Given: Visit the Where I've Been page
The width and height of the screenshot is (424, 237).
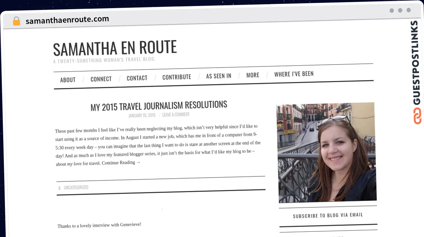Looking at the screenshot, I should (x=294, y=74).
